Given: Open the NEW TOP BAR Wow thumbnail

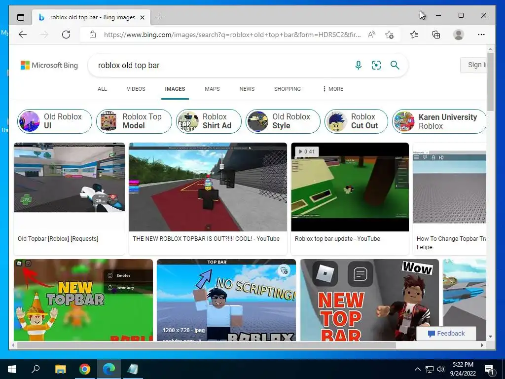Looking at the screenshot, I should 369,300.
